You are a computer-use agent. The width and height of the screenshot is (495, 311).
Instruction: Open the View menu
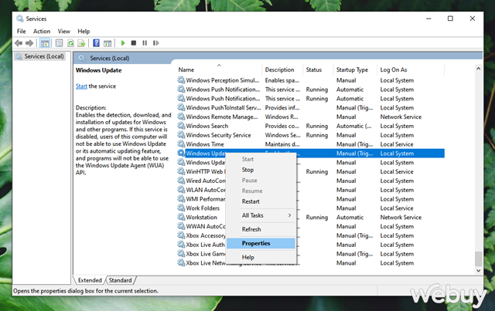pyautogui.click(x=63, y=31)
